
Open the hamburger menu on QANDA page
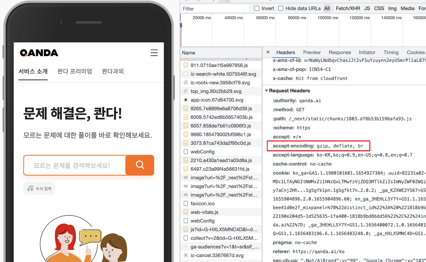(154, 53)
